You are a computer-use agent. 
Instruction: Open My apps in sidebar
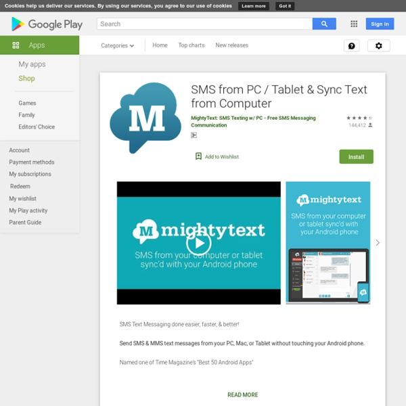[32, 64]
